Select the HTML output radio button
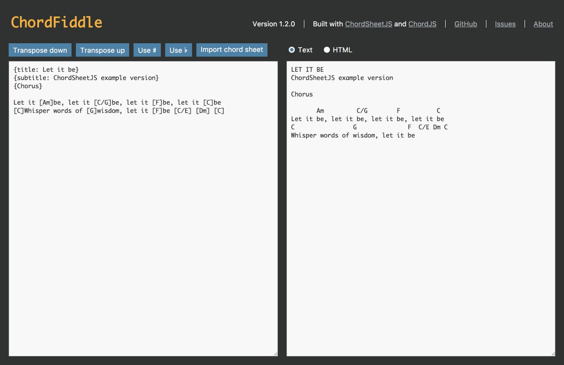The height and width of the screenshot is (365, 564). point(327,50)
